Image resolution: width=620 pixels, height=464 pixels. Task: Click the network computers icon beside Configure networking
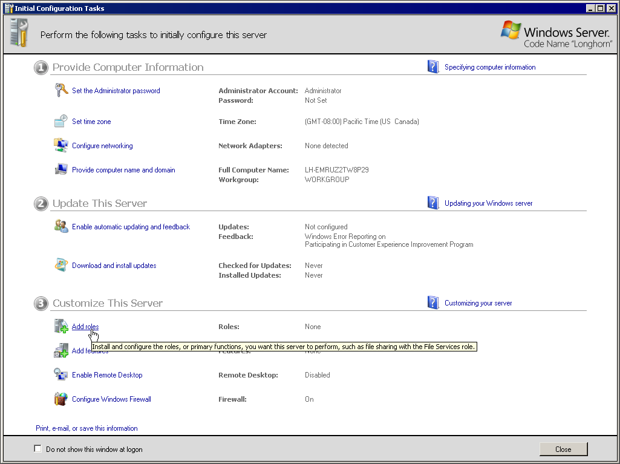61,145
